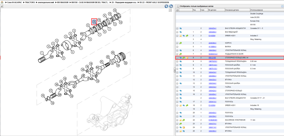Sort by the 'К-во' column header

[204, 10]
